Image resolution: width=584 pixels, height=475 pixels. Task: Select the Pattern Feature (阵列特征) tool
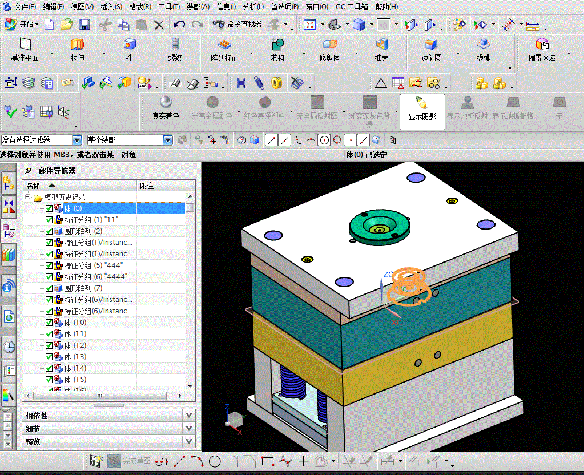(224, 50)
